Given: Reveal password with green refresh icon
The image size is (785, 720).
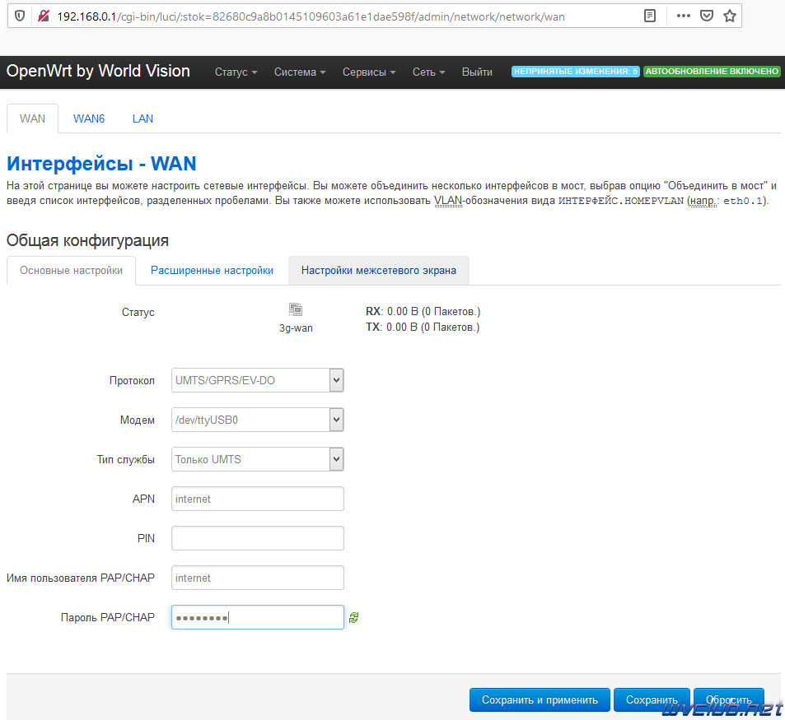Looking at the screenshot, I should (x=354, y=617).
